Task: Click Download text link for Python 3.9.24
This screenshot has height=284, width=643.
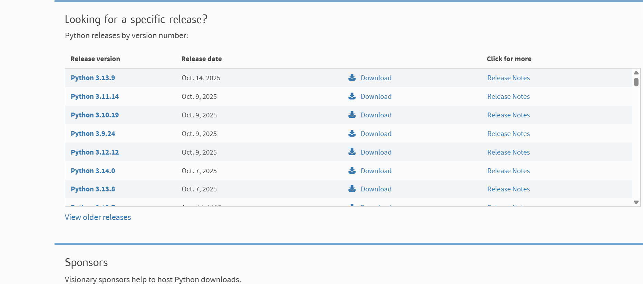Action: coord(376,134)
